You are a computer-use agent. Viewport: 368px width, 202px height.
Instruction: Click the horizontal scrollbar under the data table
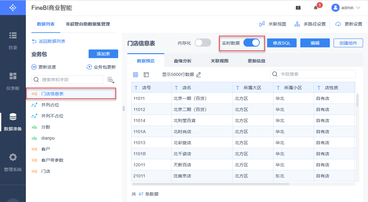pos(211,184)
